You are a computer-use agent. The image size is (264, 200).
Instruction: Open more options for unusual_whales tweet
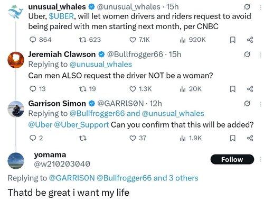[x=261, y=7]
